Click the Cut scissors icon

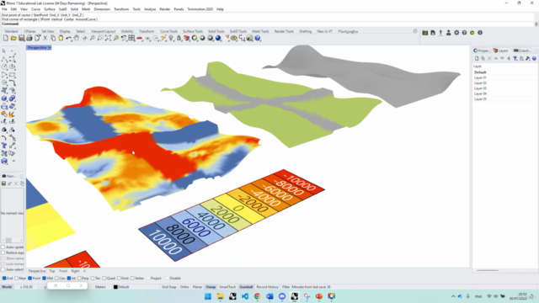tap(45, 38)
